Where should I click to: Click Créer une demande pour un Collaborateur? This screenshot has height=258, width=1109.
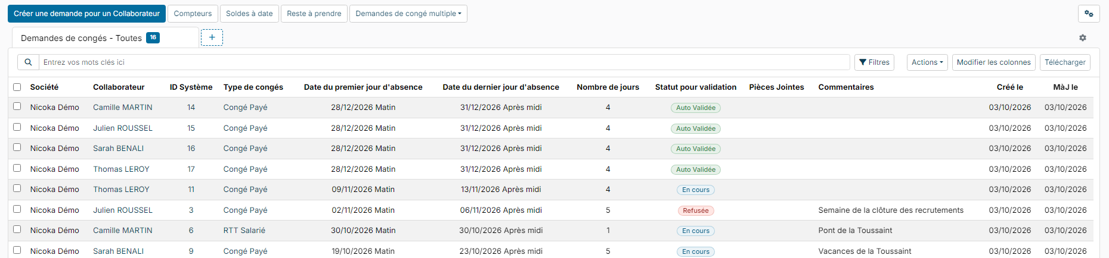tap(86, 14)
